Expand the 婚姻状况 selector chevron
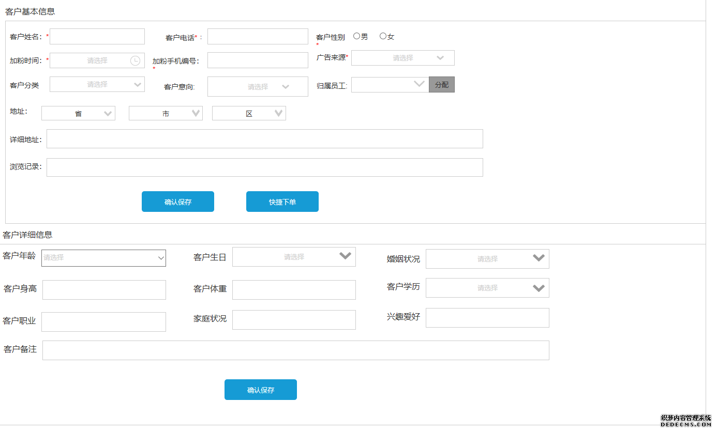The width and height of the screenshot is (717, 432). click(x=539, y=258)
